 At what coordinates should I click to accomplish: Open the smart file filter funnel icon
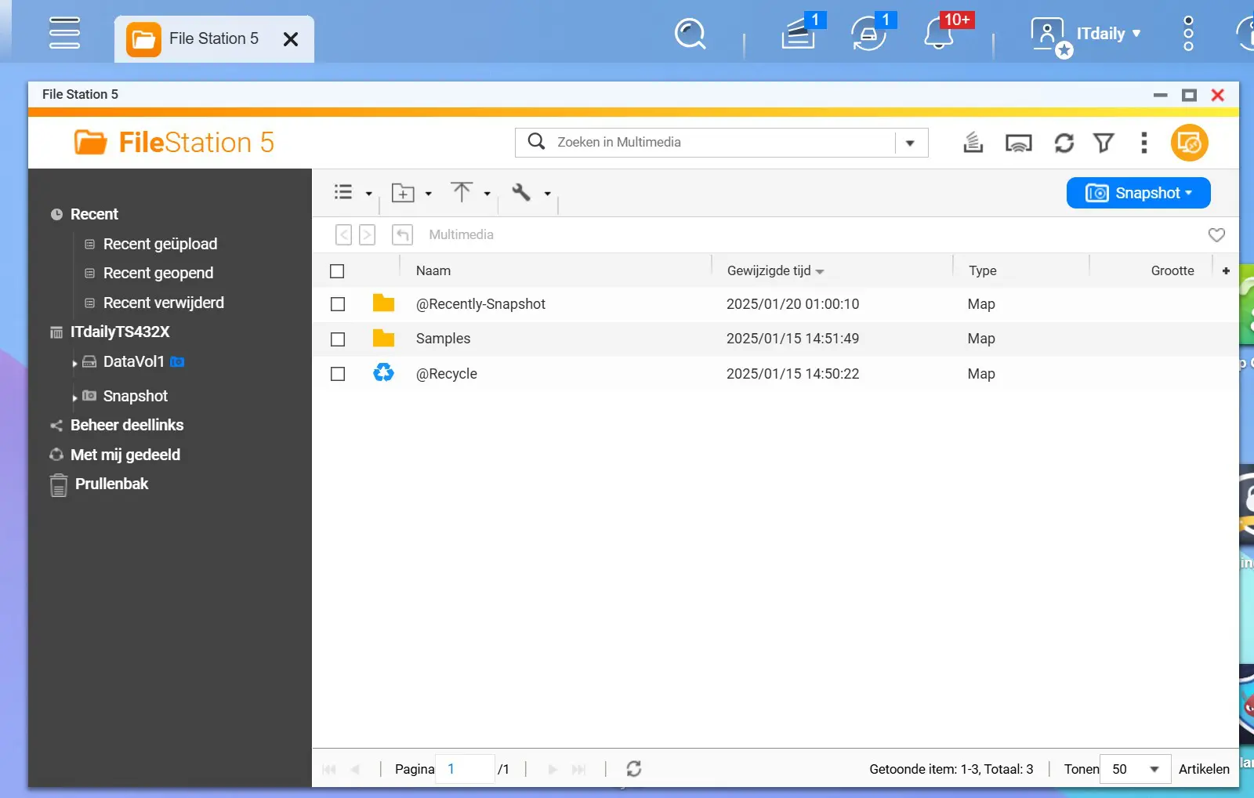point(1104,143)
